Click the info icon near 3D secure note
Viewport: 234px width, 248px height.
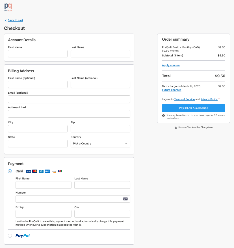click(163, 115)
